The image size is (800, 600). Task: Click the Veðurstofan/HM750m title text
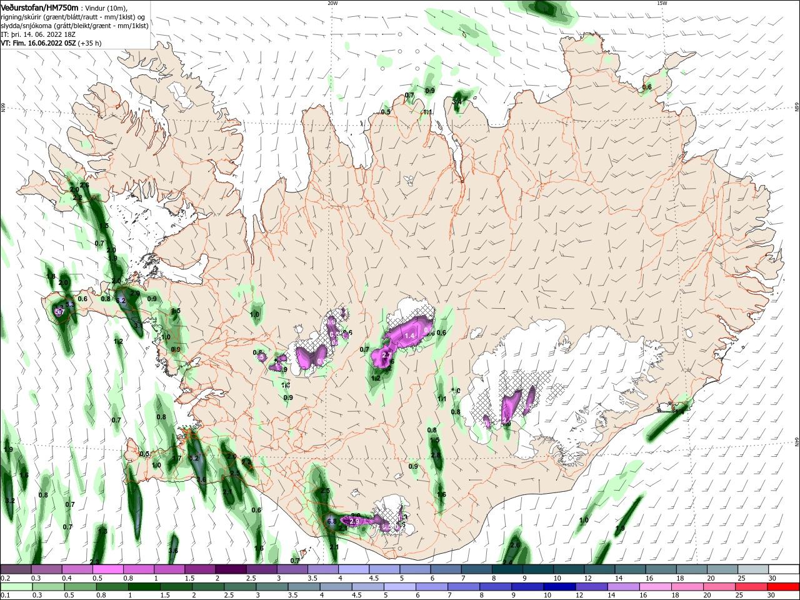tap(40, 7)
